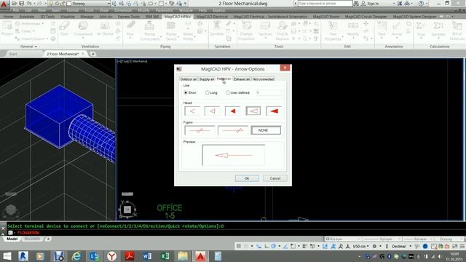
Task: Click the Save icon in quick access toolbar
Action: 22,3
